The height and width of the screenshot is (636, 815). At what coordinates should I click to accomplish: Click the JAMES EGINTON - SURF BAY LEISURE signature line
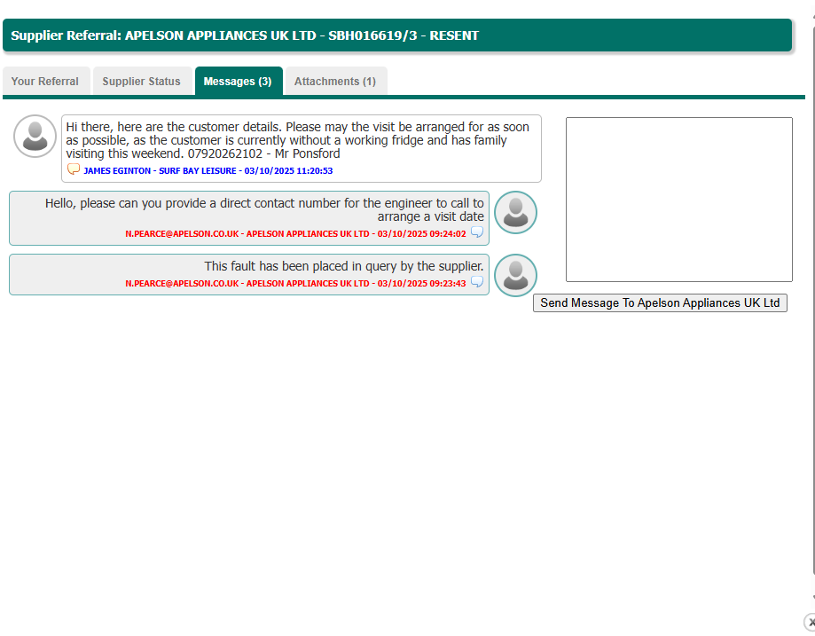[x=208, y=170]
